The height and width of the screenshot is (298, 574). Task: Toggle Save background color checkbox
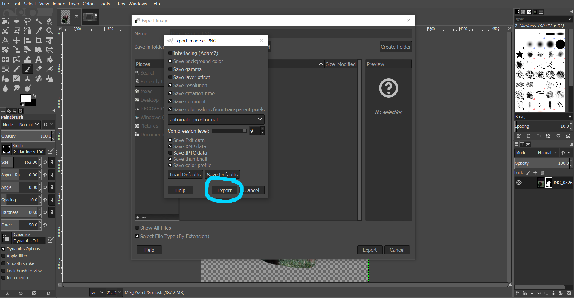click(170, 61)
